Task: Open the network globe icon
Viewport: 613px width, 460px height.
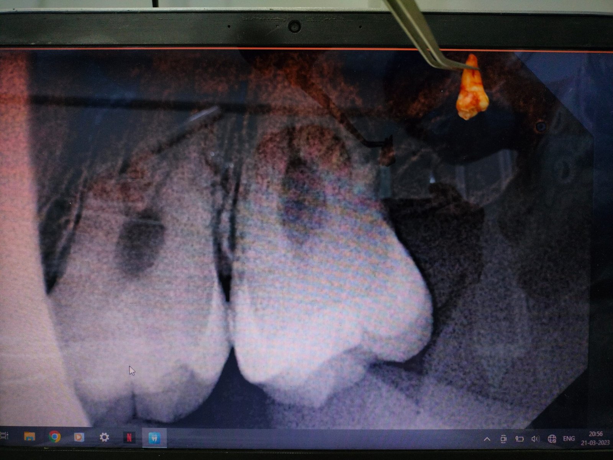Action: click(552, 439)
